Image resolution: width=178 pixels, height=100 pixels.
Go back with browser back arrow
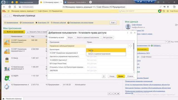coord(4,7)
